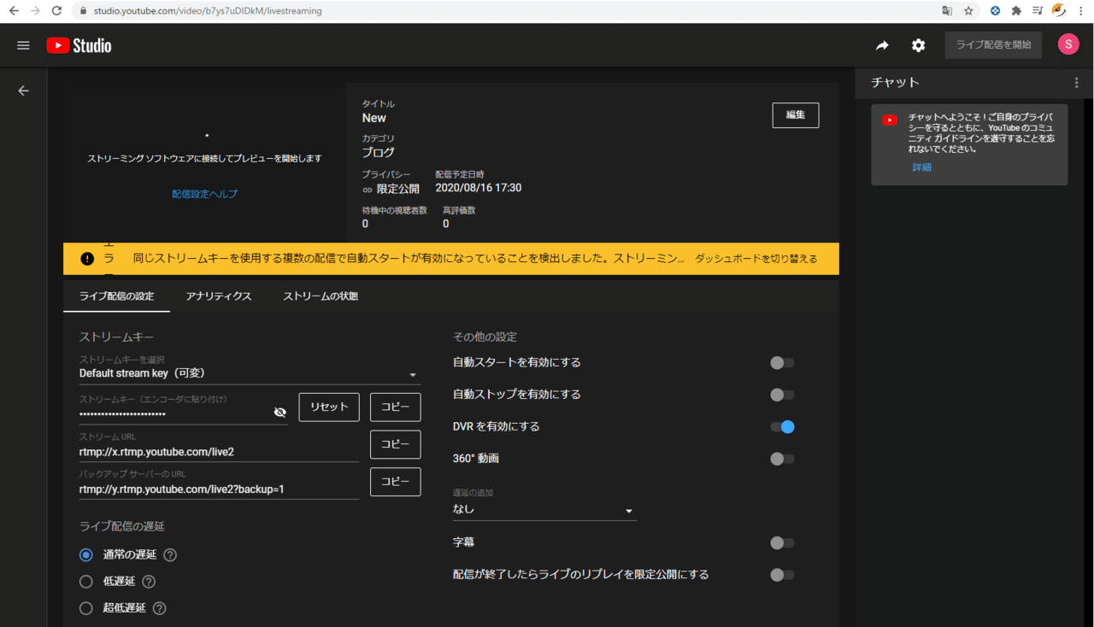
Task: Reload the page in browser
Action: (x=56, y=11)
